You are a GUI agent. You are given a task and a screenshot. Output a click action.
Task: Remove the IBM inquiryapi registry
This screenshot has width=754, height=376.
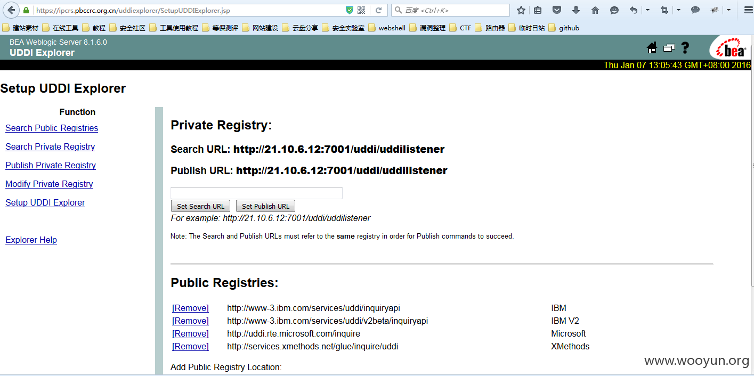[x=190, y=308]
